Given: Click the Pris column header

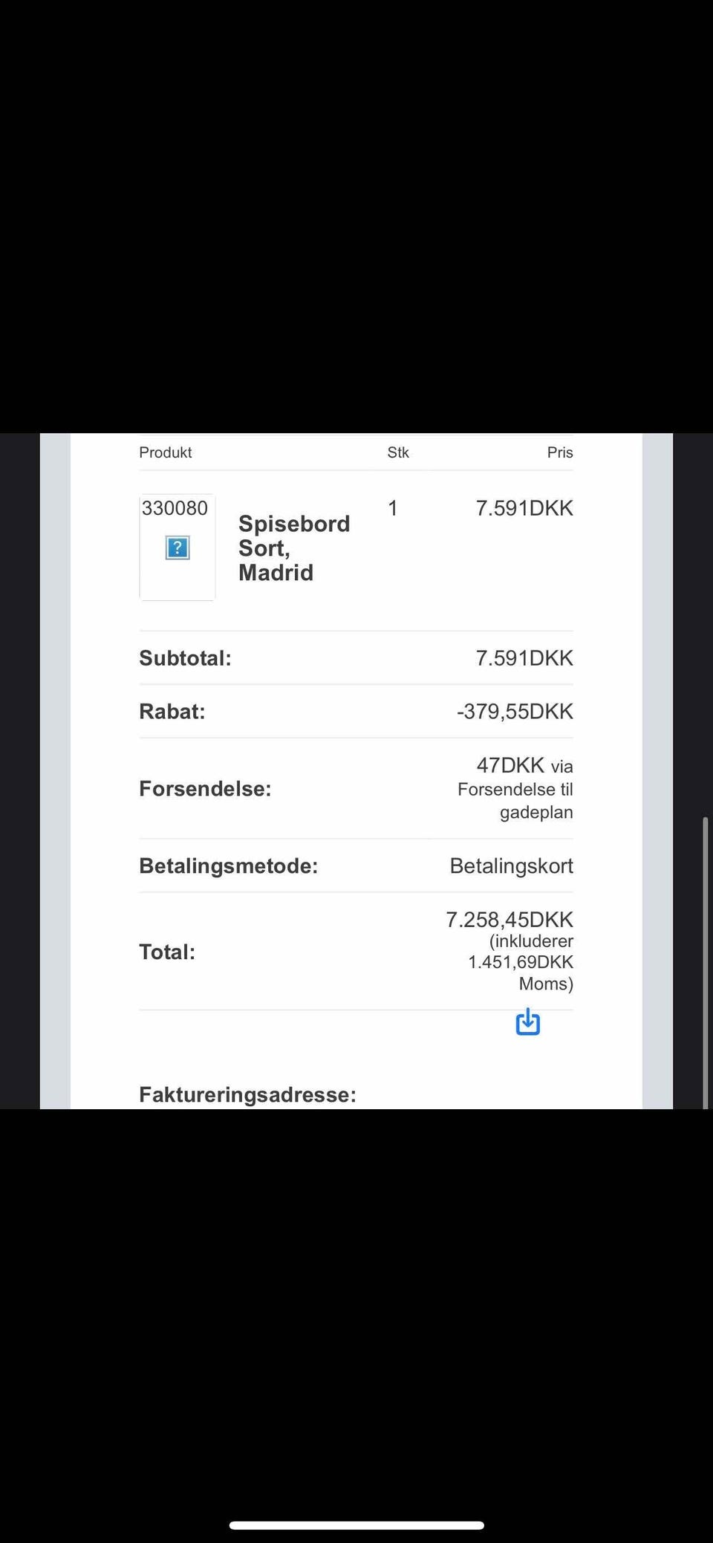Looking at the screenshot, I should [560, 452].
